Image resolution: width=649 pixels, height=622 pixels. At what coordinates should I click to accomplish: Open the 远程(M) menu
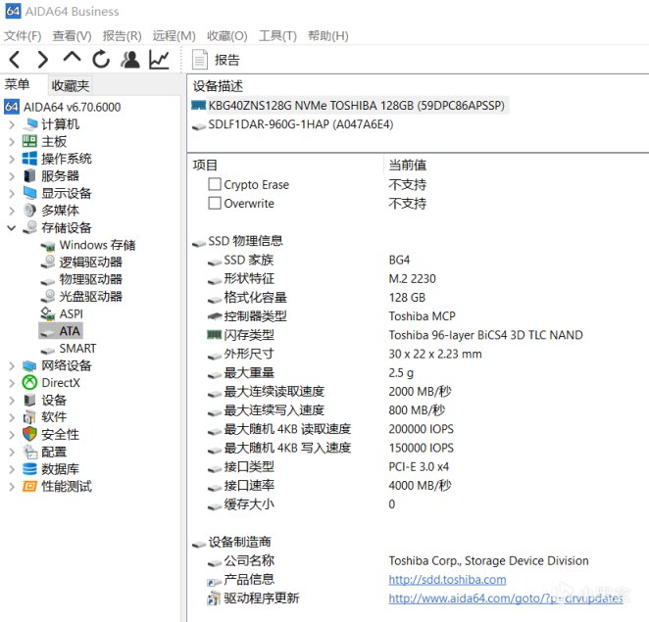(174, 36)
